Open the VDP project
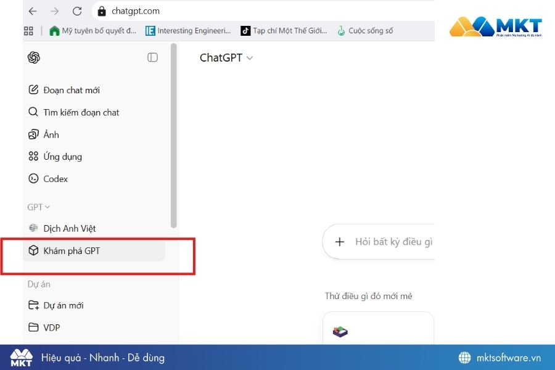The height and width of the screenshot is (370, 555). click(x=94, y=327)
